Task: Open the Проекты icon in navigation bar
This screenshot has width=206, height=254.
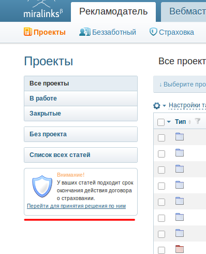Action: 28,32
